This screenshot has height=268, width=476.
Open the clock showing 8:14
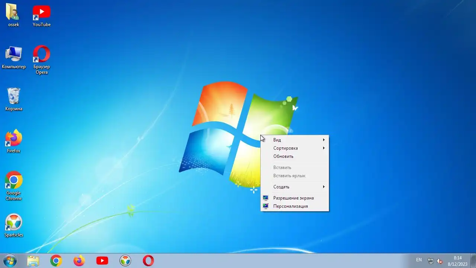[x=457, y=261]
